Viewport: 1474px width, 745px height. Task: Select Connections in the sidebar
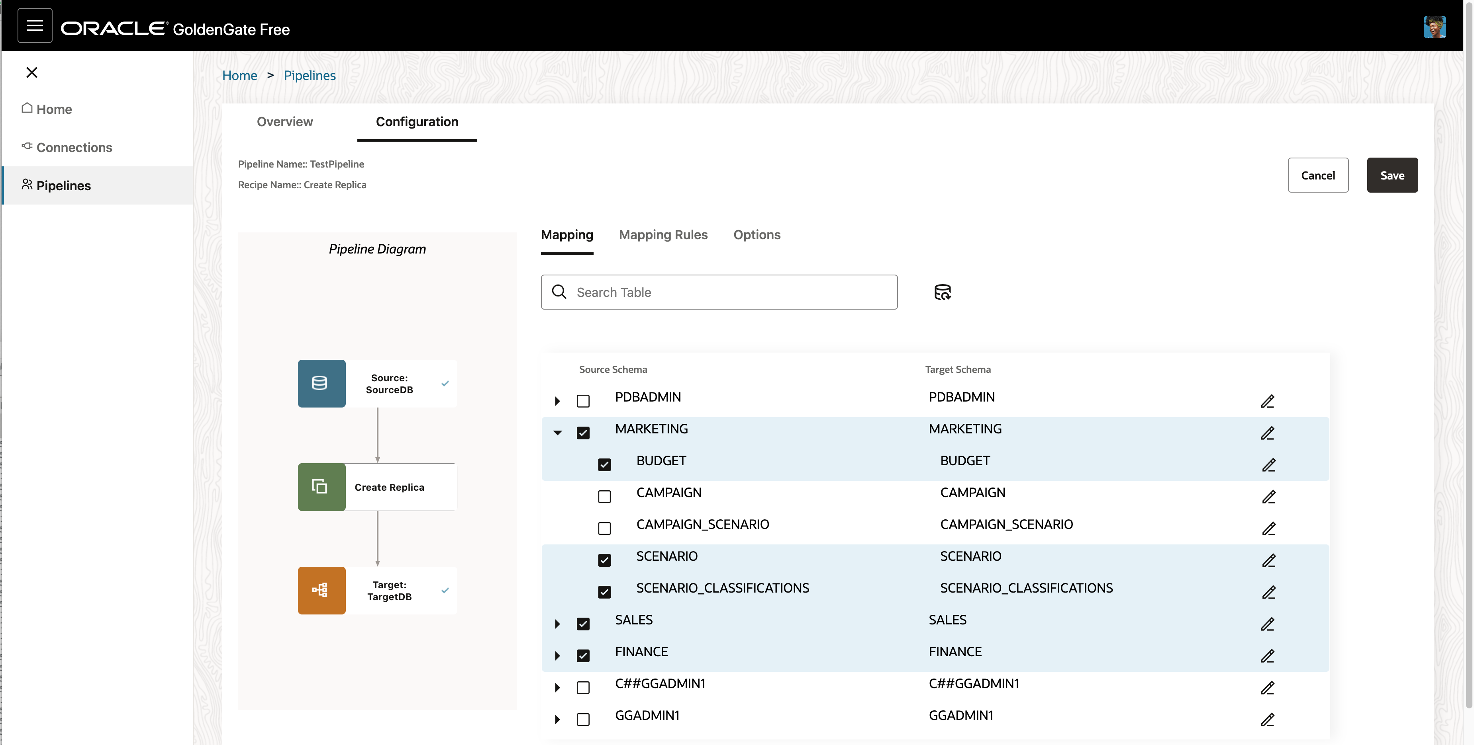(74, 147)
